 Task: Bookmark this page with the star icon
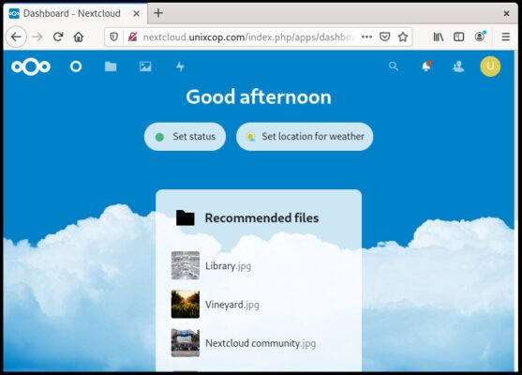click(403, 37)
